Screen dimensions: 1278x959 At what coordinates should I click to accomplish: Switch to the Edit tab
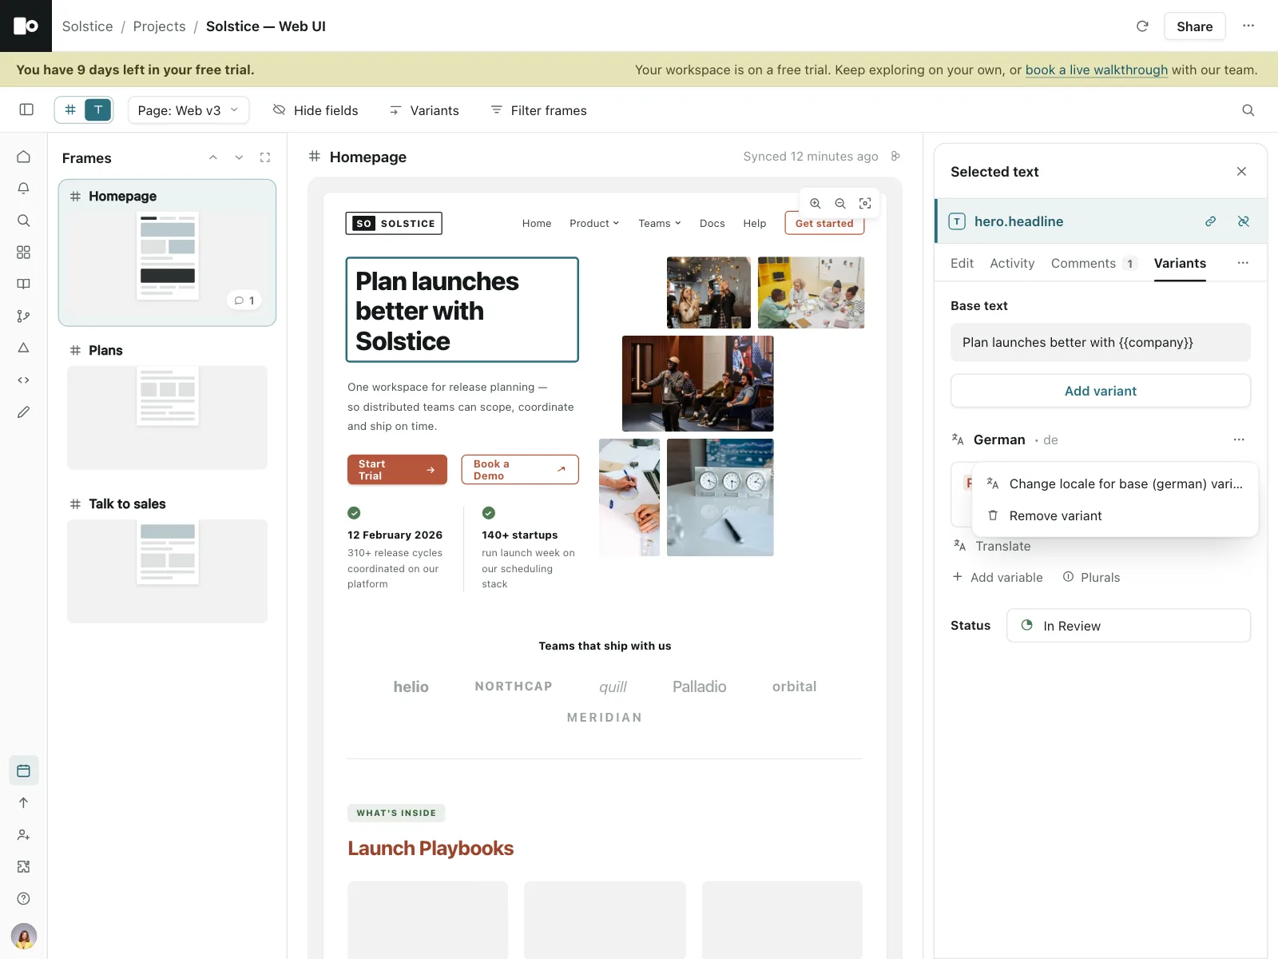pyautogui.click(x=962, y=264)
